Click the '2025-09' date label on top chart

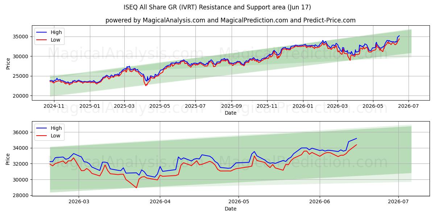pyautogui.click(x=232, y=106)
